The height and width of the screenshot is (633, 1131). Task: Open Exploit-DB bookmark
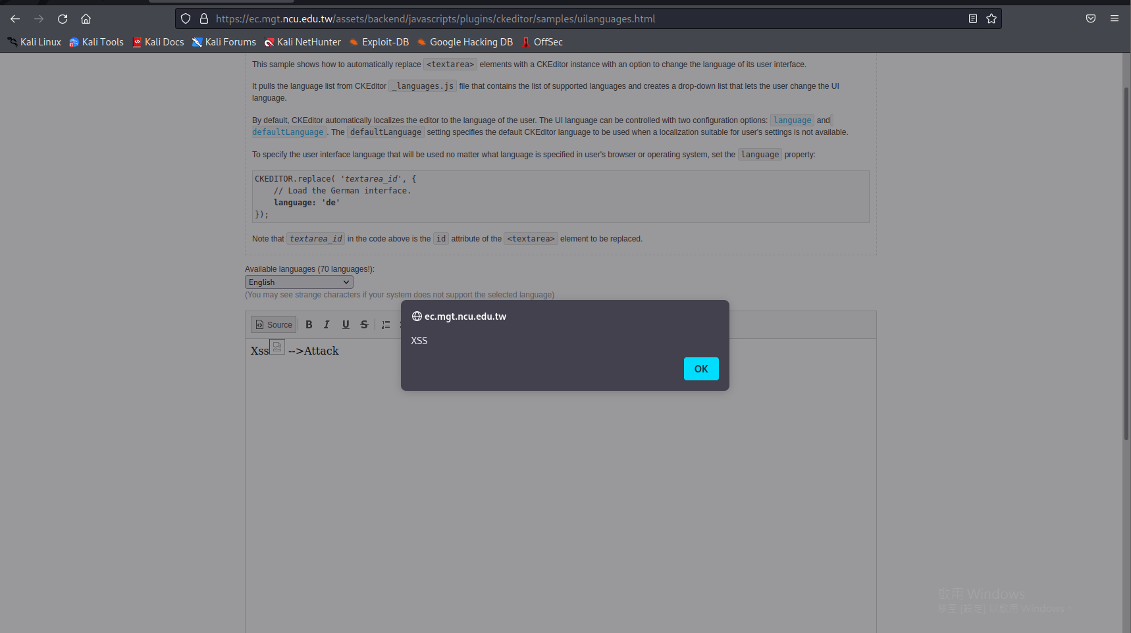(x=379, y=42)
